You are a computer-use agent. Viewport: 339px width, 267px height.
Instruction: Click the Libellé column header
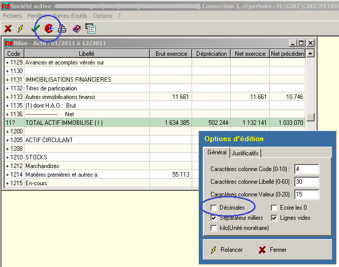87,53
